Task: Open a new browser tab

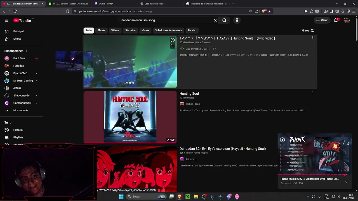Action: tap(233, 4)
